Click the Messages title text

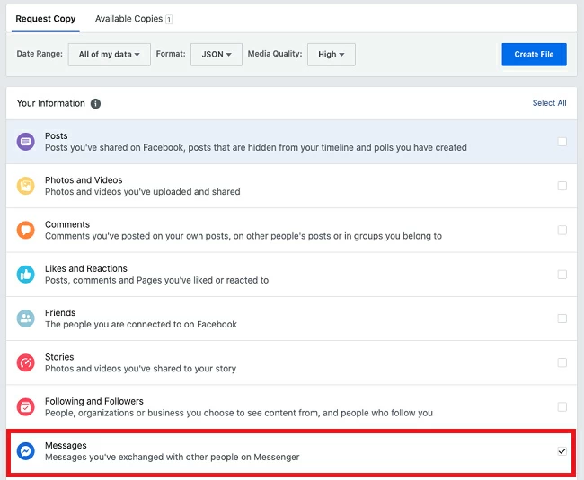[66, 446]
